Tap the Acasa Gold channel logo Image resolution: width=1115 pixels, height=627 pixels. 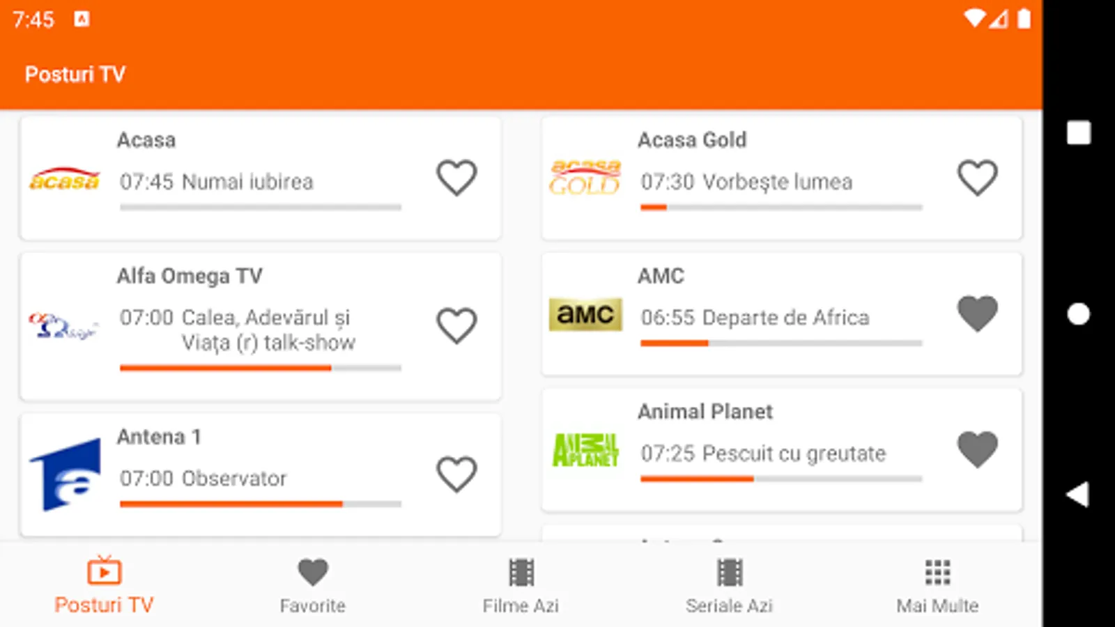pos(585,178)
